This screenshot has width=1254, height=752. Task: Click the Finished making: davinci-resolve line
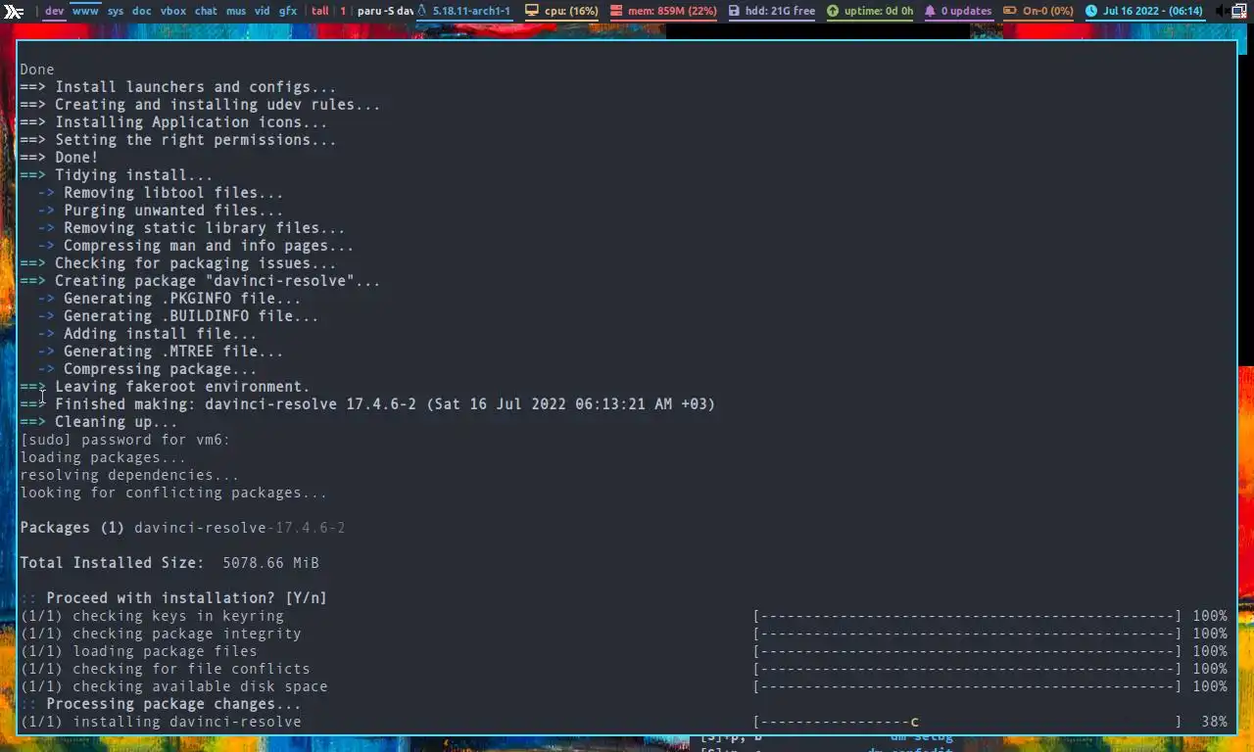(367, 404)
